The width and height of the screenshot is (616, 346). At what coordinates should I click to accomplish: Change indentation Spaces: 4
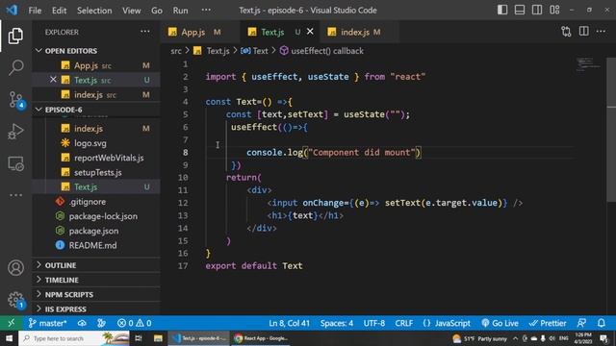pyautogui.click(x=337, y=323)
